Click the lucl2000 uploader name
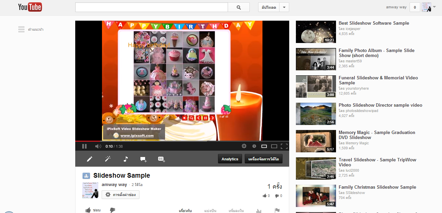442x213 pixels. pos(352,171)
